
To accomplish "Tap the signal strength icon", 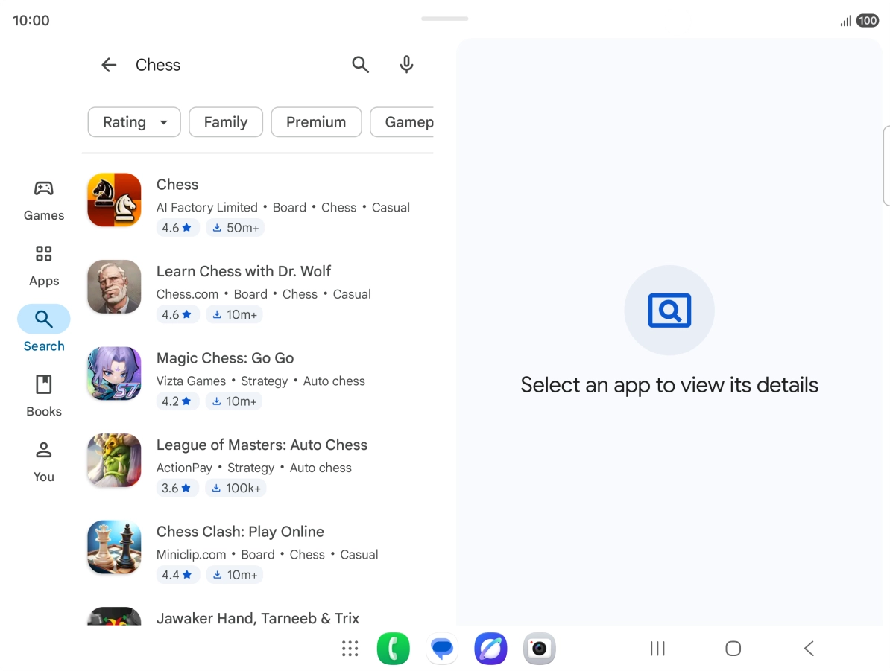I will (846, 22).
